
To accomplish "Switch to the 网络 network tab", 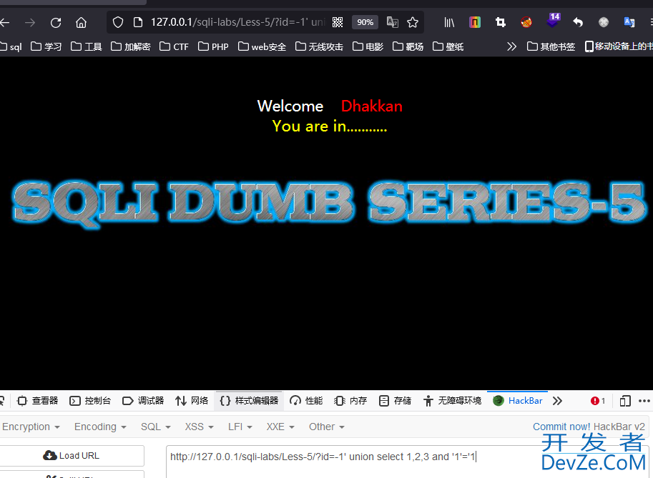I will [x=192, y=401].
